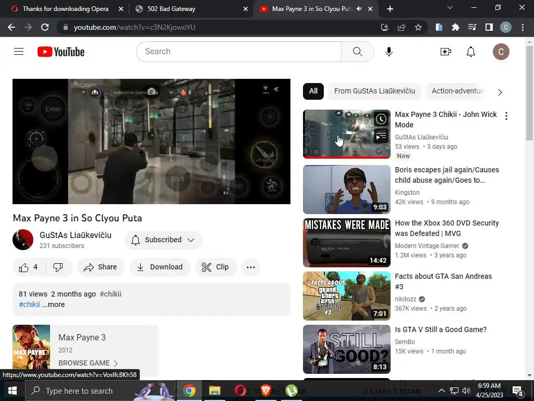Click the address bar URL
Screen dimensions: 534x401
click(x=135, y=27)
